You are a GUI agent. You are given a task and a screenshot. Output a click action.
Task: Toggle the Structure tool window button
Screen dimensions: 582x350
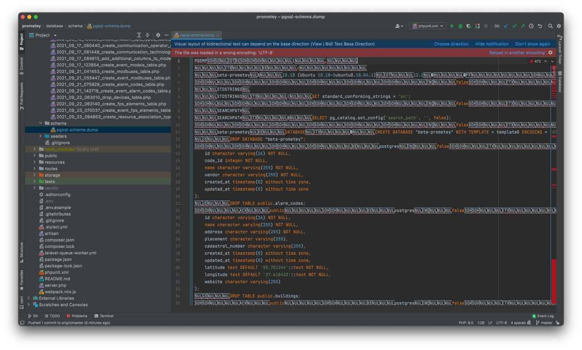[21, 252]
